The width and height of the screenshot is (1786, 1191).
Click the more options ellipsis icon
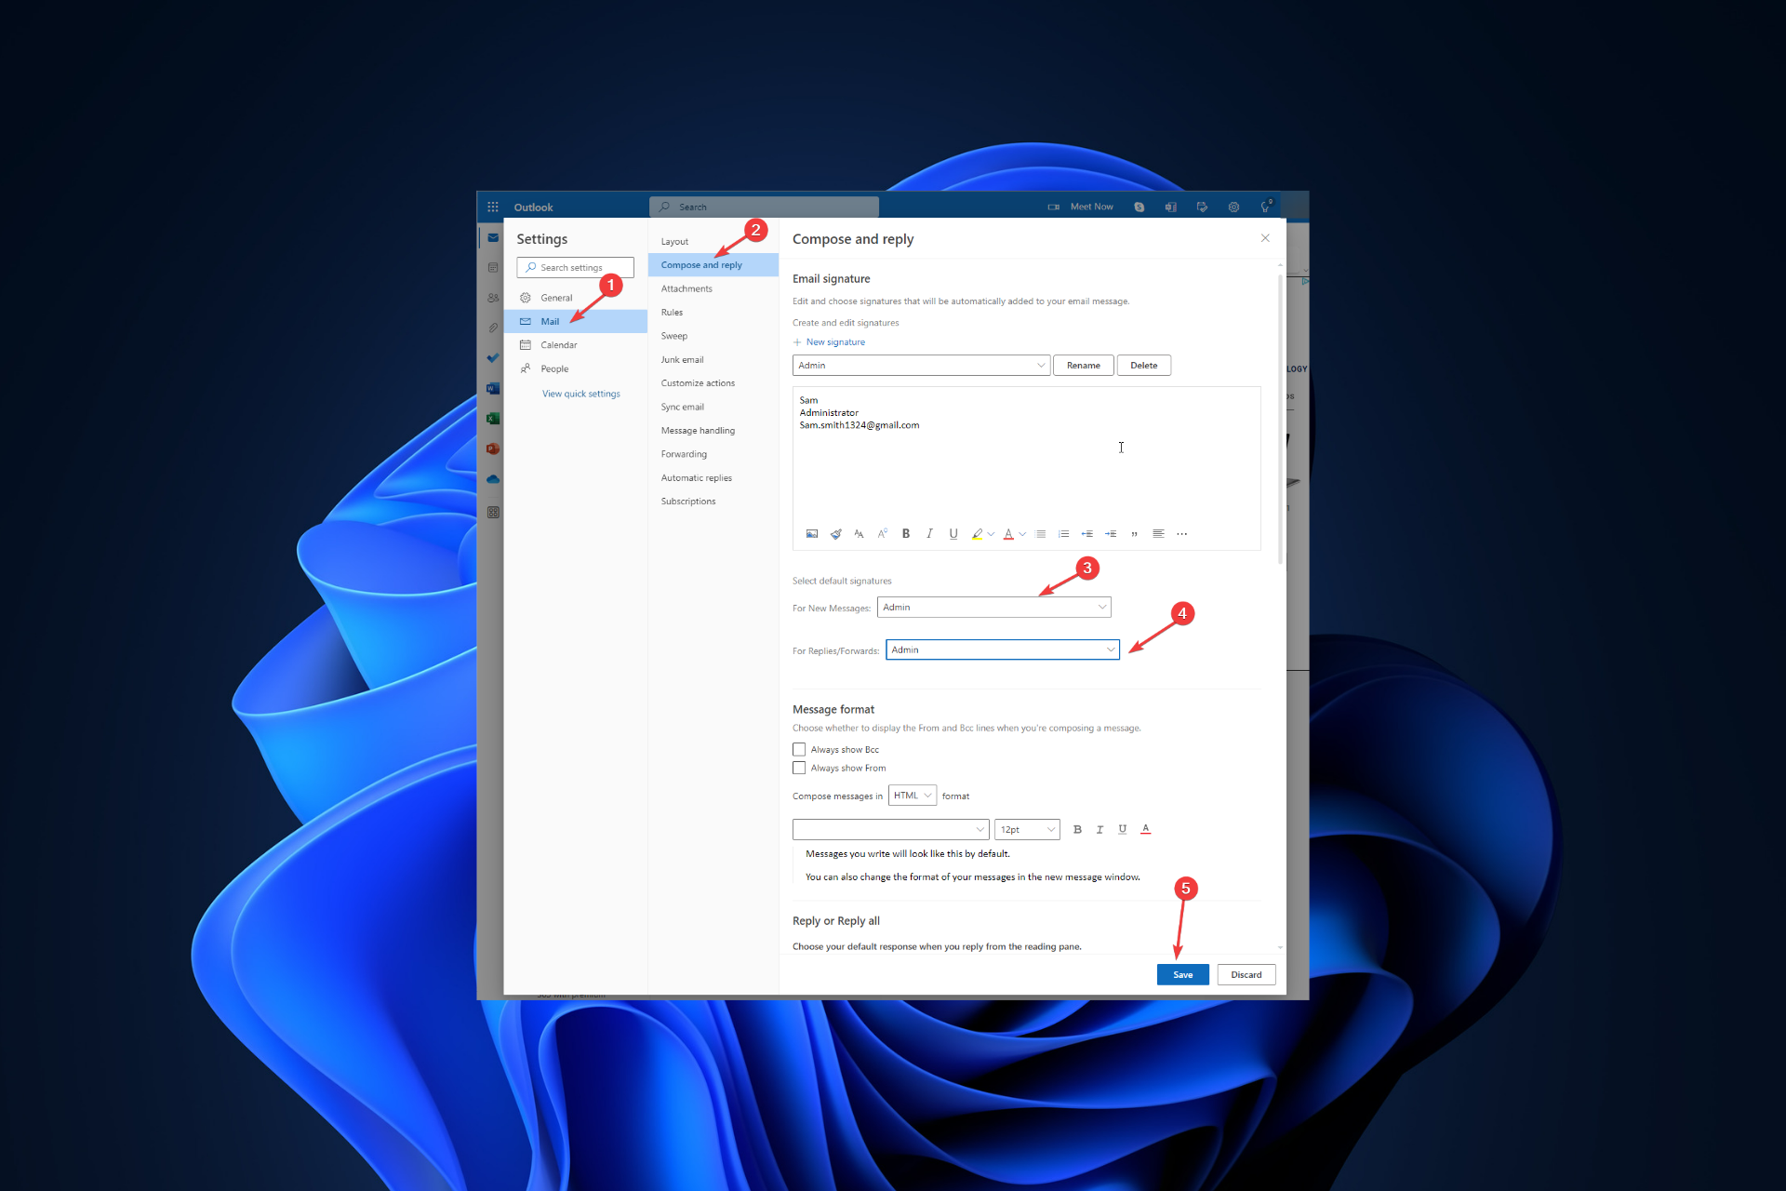click(x=1181, y=534)
